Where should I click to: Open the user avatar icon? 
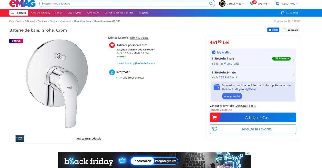point(222,4)
